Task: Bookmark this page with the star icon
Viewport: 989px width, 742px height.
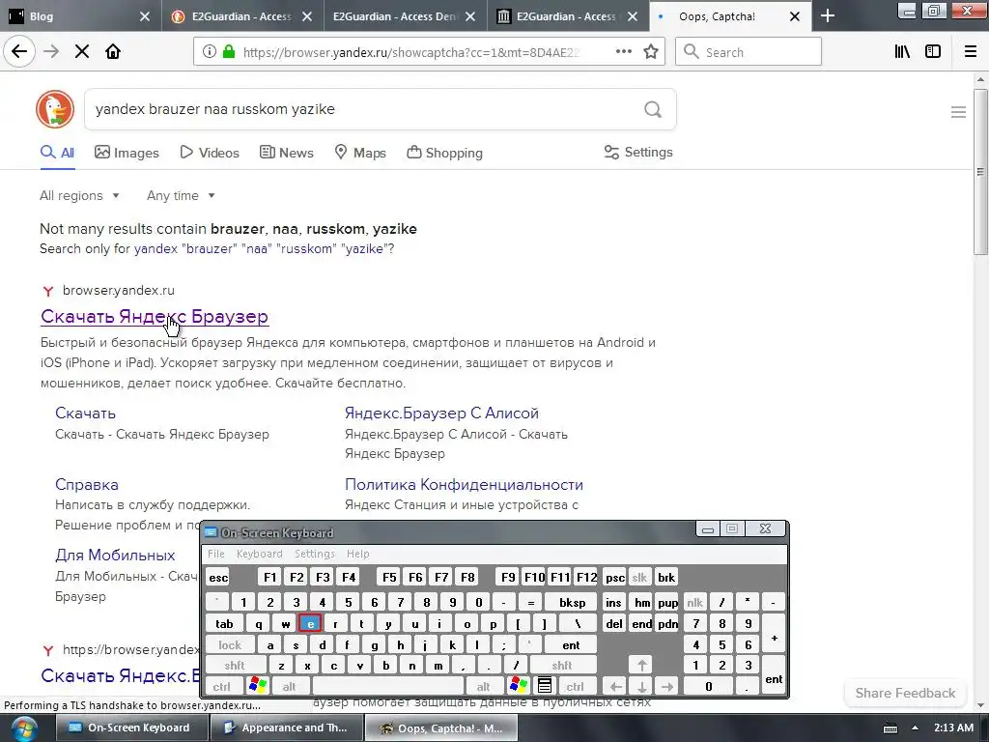Action: (651, 52)
